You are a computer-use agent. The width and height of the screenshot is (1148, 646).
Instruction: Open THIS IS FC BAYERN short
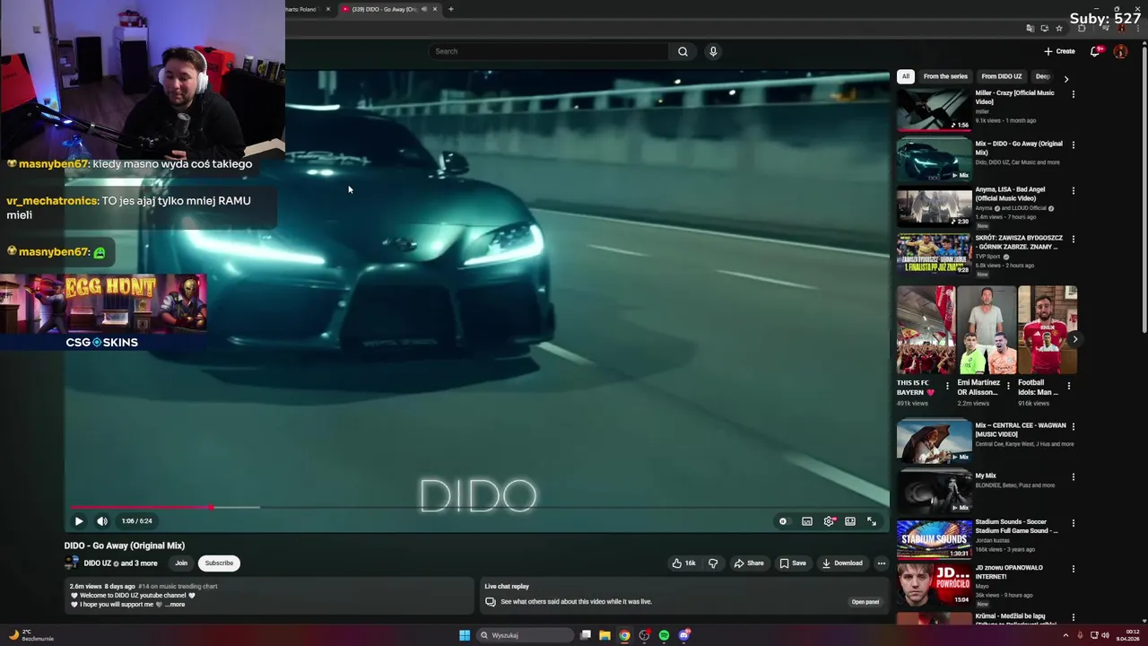(926, 330)
